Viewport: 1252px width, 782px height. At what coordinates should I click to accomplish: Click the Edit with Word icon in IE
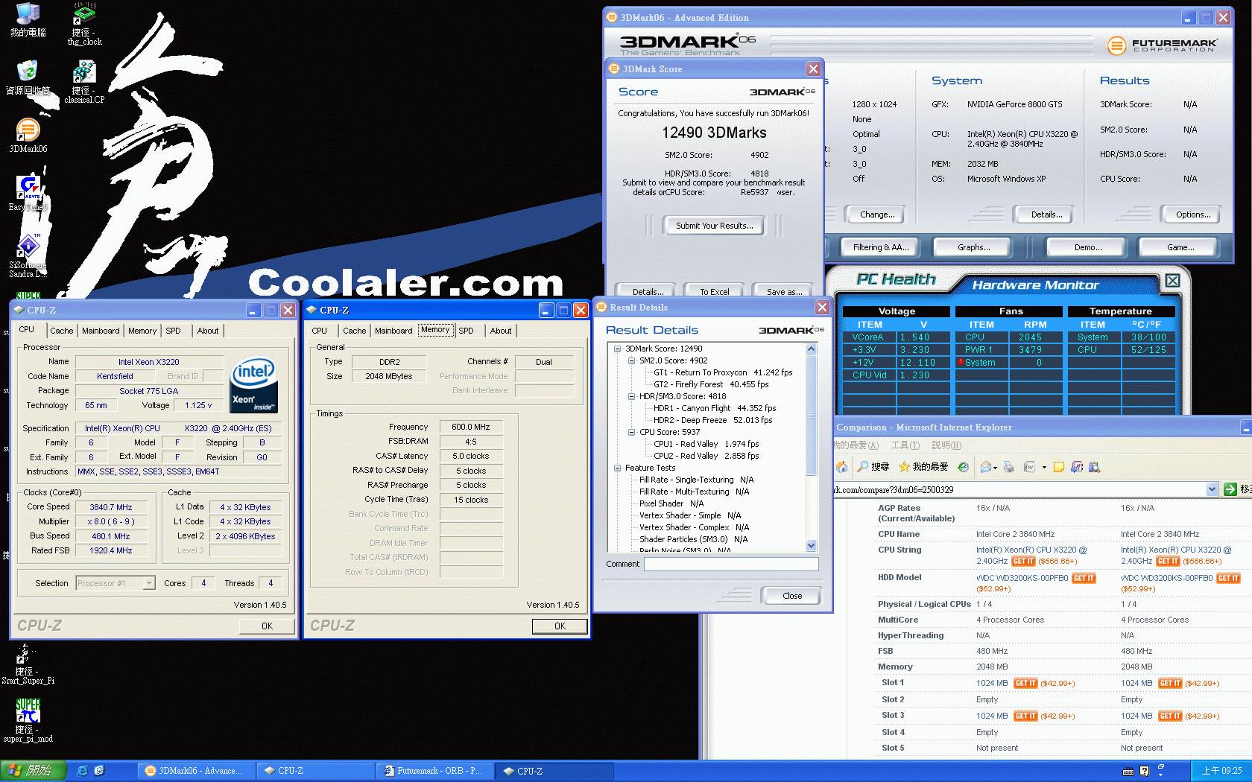click(x=1031, y=468)
